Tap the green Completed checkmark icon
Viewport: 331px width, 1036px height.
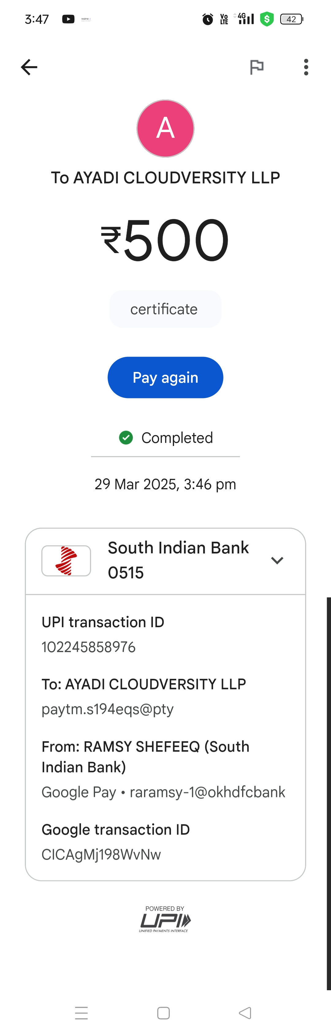coord(126,438)
